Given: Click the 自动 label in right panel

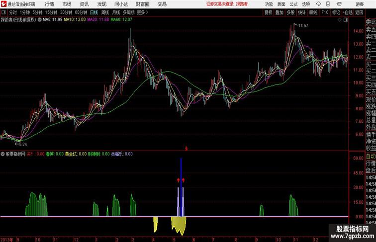Looking at the screenshot, I should tap(371, 156).
